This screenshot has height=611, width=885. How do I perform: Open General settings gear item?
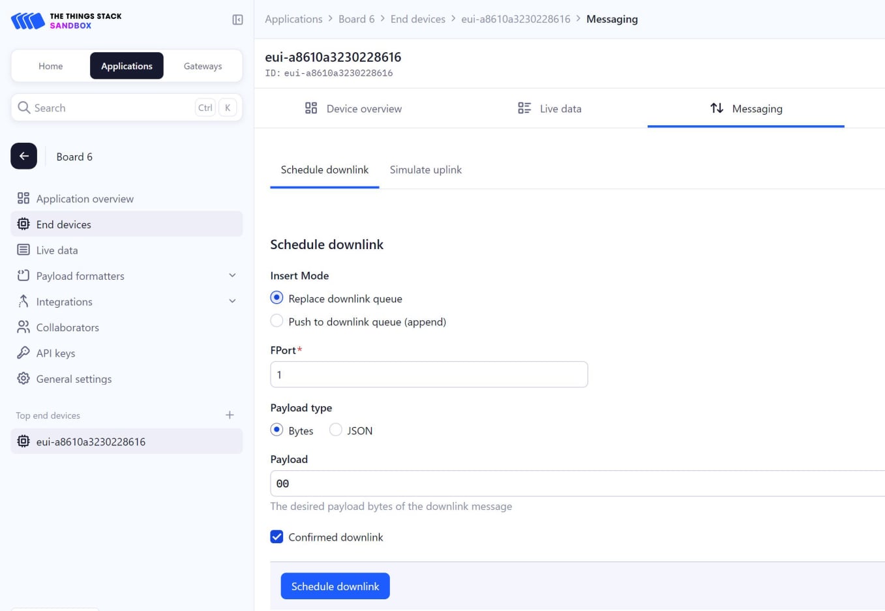click(74, 379)
